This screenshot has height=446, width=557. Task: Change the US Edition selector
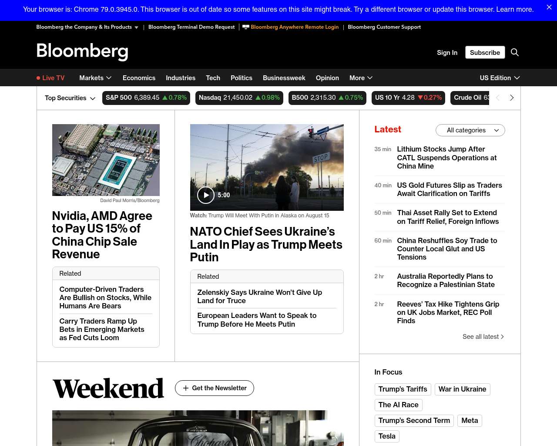[500, 78]
